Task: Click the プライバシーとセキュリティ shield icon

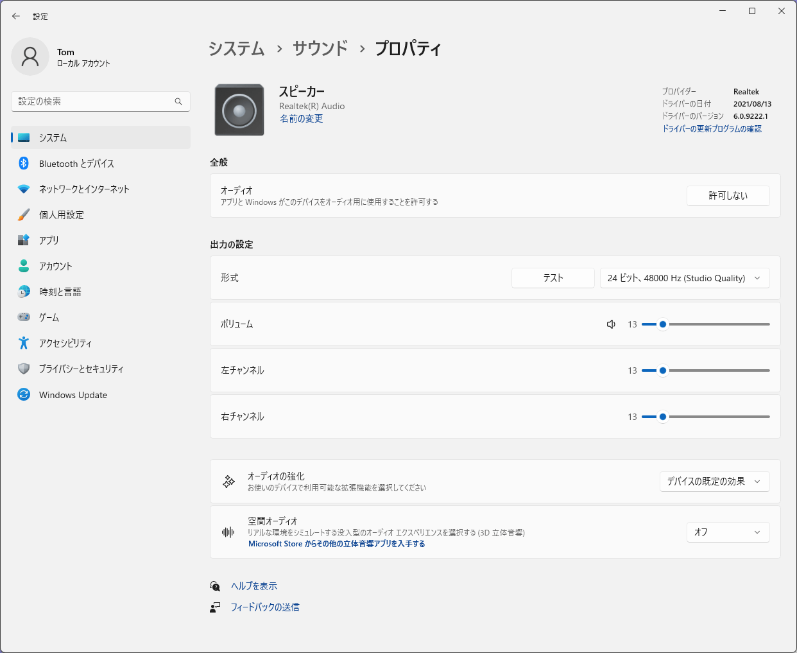Action: tap(24, 369)
